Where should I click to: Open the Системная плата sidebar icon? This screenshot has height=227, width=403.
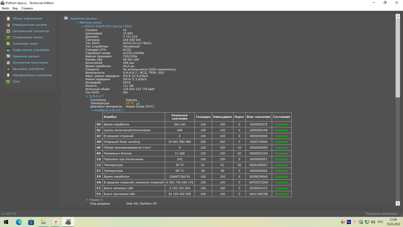tap(8, 44)
